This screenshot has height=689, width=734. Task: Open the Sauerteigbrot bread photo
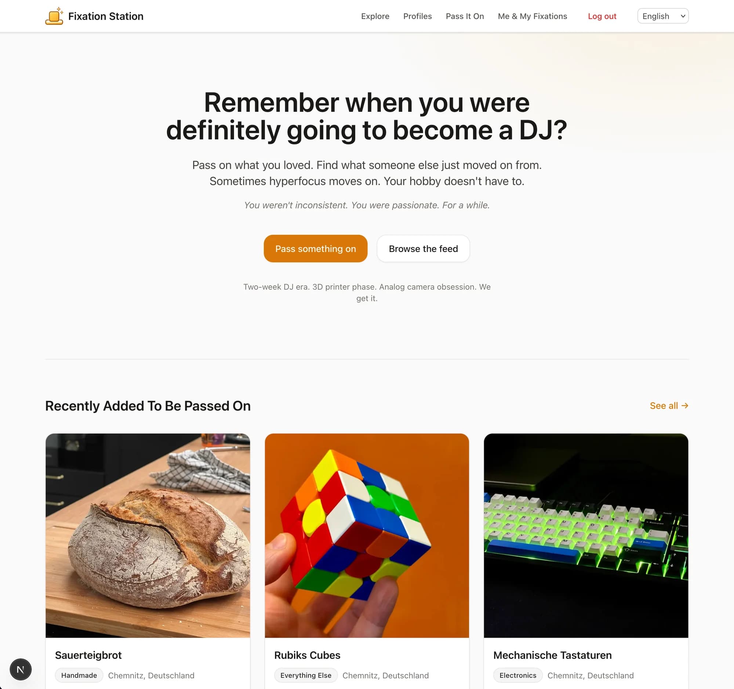[148, 536]
